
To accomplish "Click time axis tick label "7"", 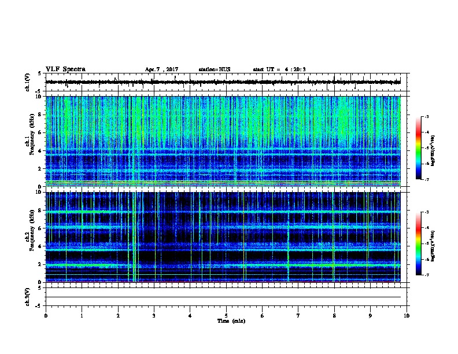I will (x=298, y=316).
